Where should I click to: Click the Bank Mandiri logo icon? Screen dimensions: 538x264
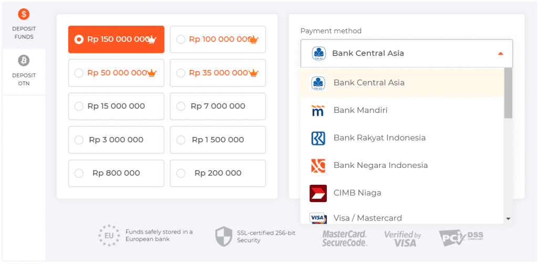point(318,110)
